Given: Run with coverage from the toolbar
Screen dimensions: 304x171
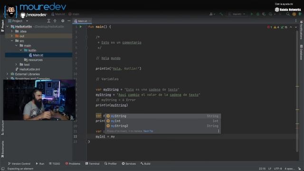Looking at the screenshot, I should coord(264,14).
